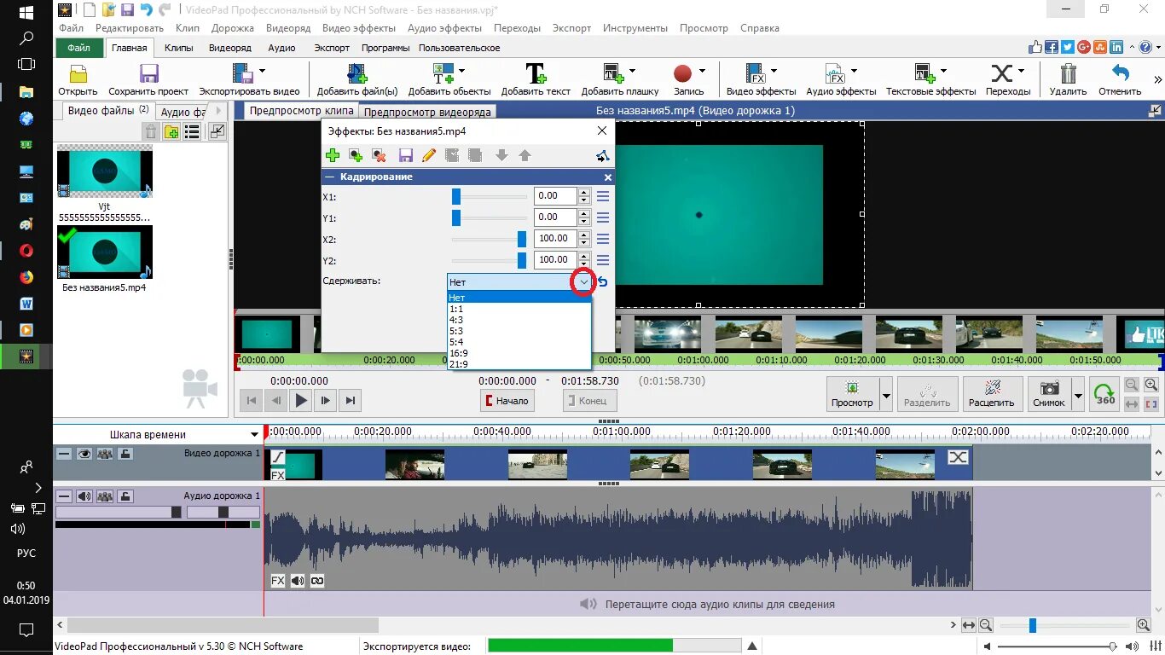This screenshot has width=1165, height=655.
Task: Click the save effect chain floppy icon
Action: (406, 155)
